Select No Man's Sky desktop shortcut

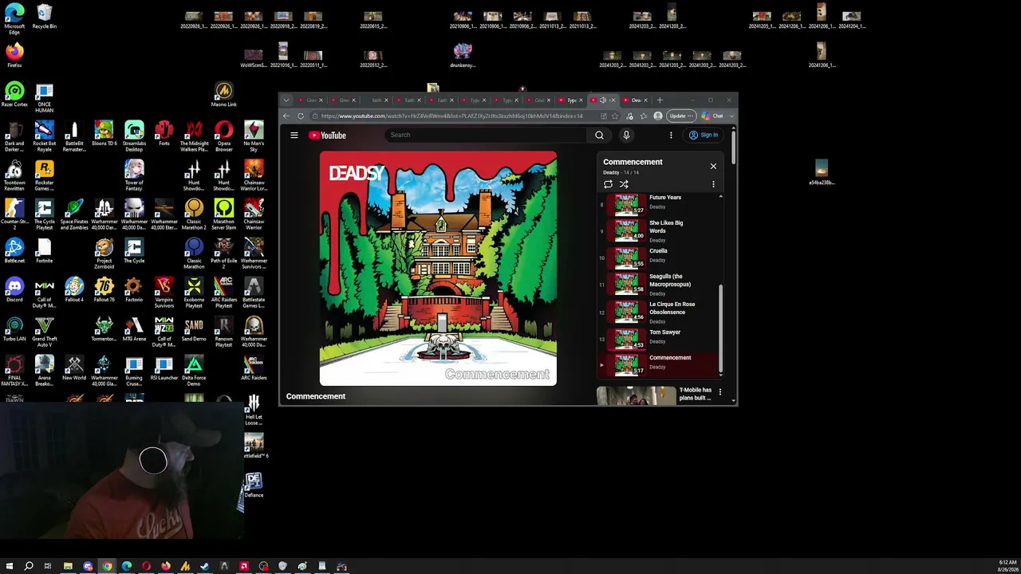coord(254,136)
